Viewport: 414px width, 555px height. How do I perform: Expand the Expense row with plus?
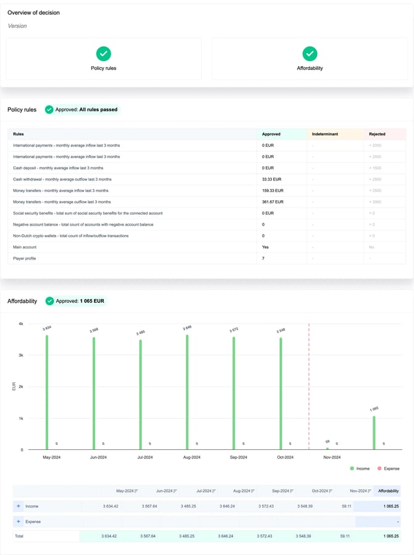[19, 522]
